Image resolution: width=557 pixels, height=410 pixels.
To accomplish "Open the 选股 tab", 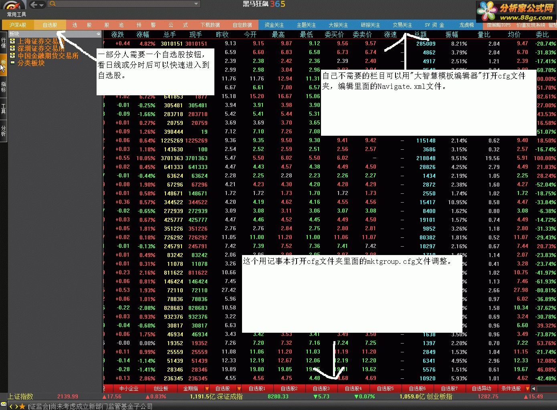I will (82, 25).
